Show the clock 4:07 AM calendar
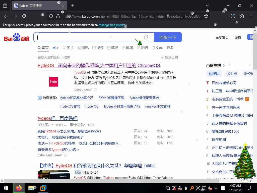 click(235, 188)
